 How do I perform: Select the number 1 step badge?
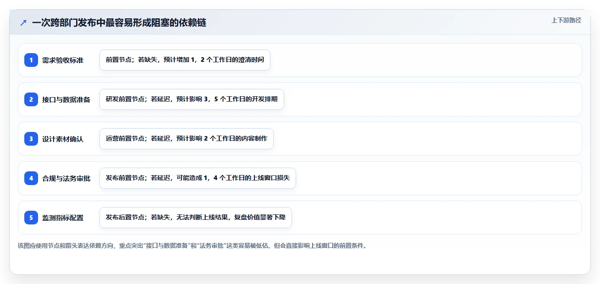[x=31, y=60]
